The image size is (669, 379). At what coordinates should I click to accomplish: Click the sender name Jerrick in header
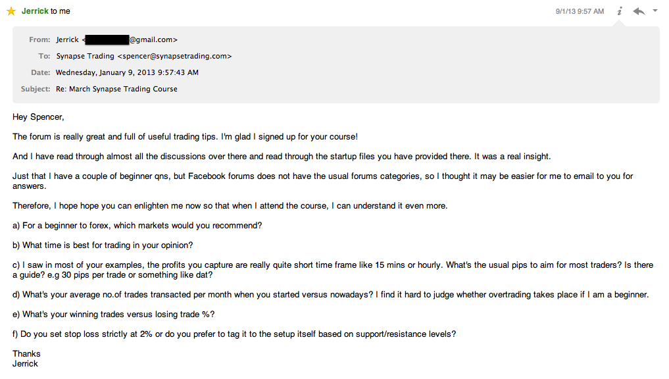[x=35, y=11]
